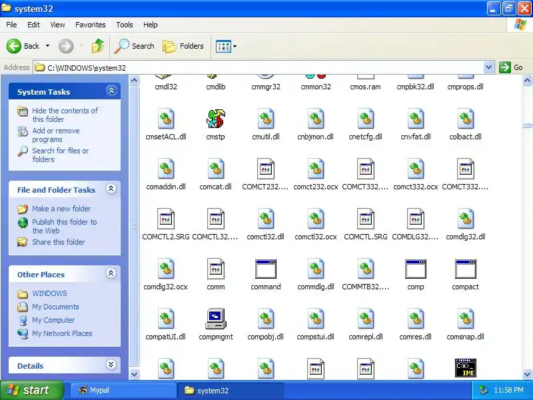Image resolution: width=533 pixels, height=400 pixels.
Task: Select cnetcfg.dll file icon
Action: 365,119
